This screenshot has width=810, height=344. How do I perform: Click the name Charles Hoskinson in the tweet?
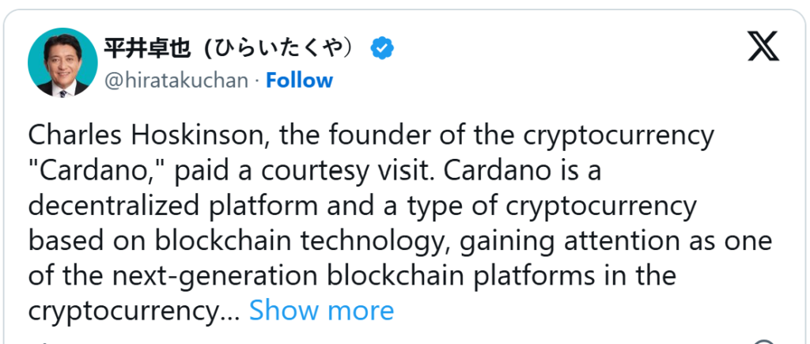coord(152,136)
